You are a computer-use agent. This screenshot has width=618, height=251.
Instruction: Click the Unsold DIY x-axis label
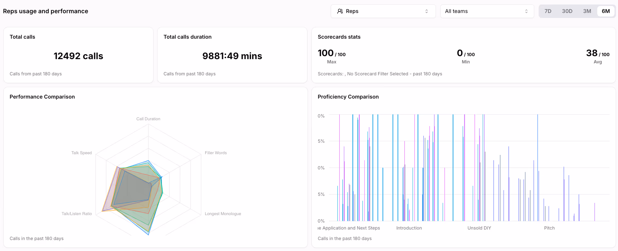[479, 228]
